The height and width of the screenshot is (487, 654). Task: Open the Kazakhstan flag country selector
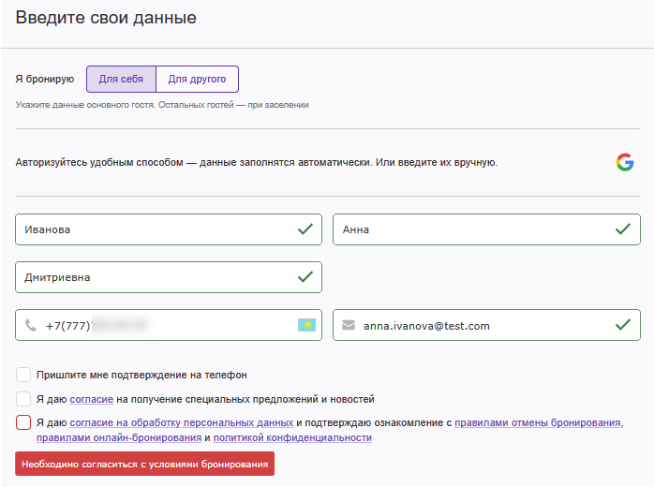click(x=306, y=326)
